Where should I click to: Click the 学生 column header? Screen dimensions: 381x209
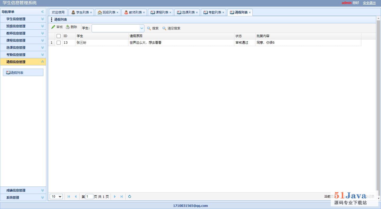coord(102,36)
